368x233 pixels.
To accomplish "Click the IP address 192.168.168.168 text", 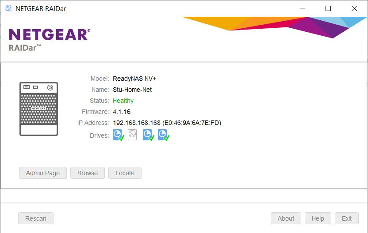I will (136, 123).
